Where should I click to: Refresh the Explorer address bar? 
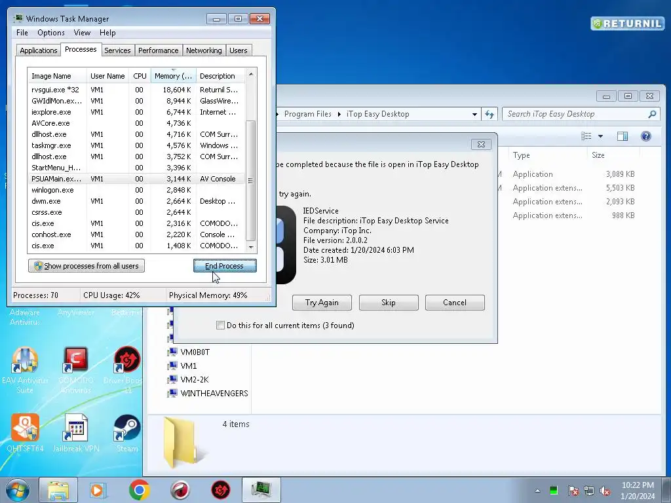tap(489, 114)
